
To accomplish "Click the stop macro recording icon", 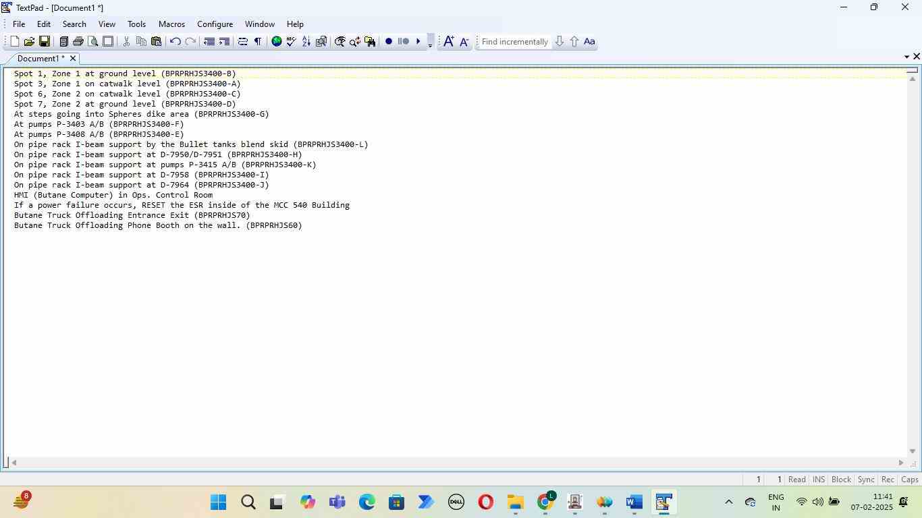I will coord(404,42).
